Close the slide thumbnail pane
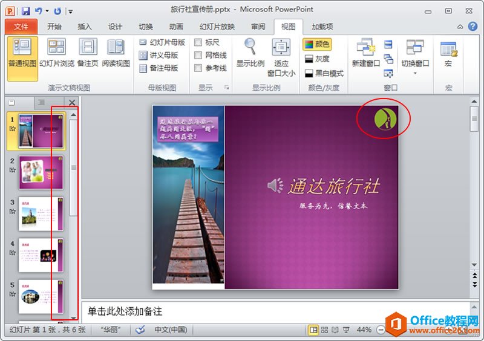 click(x=72, y=102)
